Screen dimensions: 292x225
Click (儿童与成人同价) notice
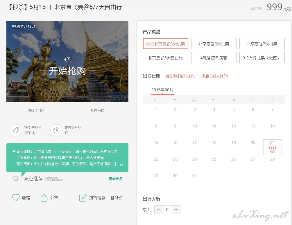(214, 76)
